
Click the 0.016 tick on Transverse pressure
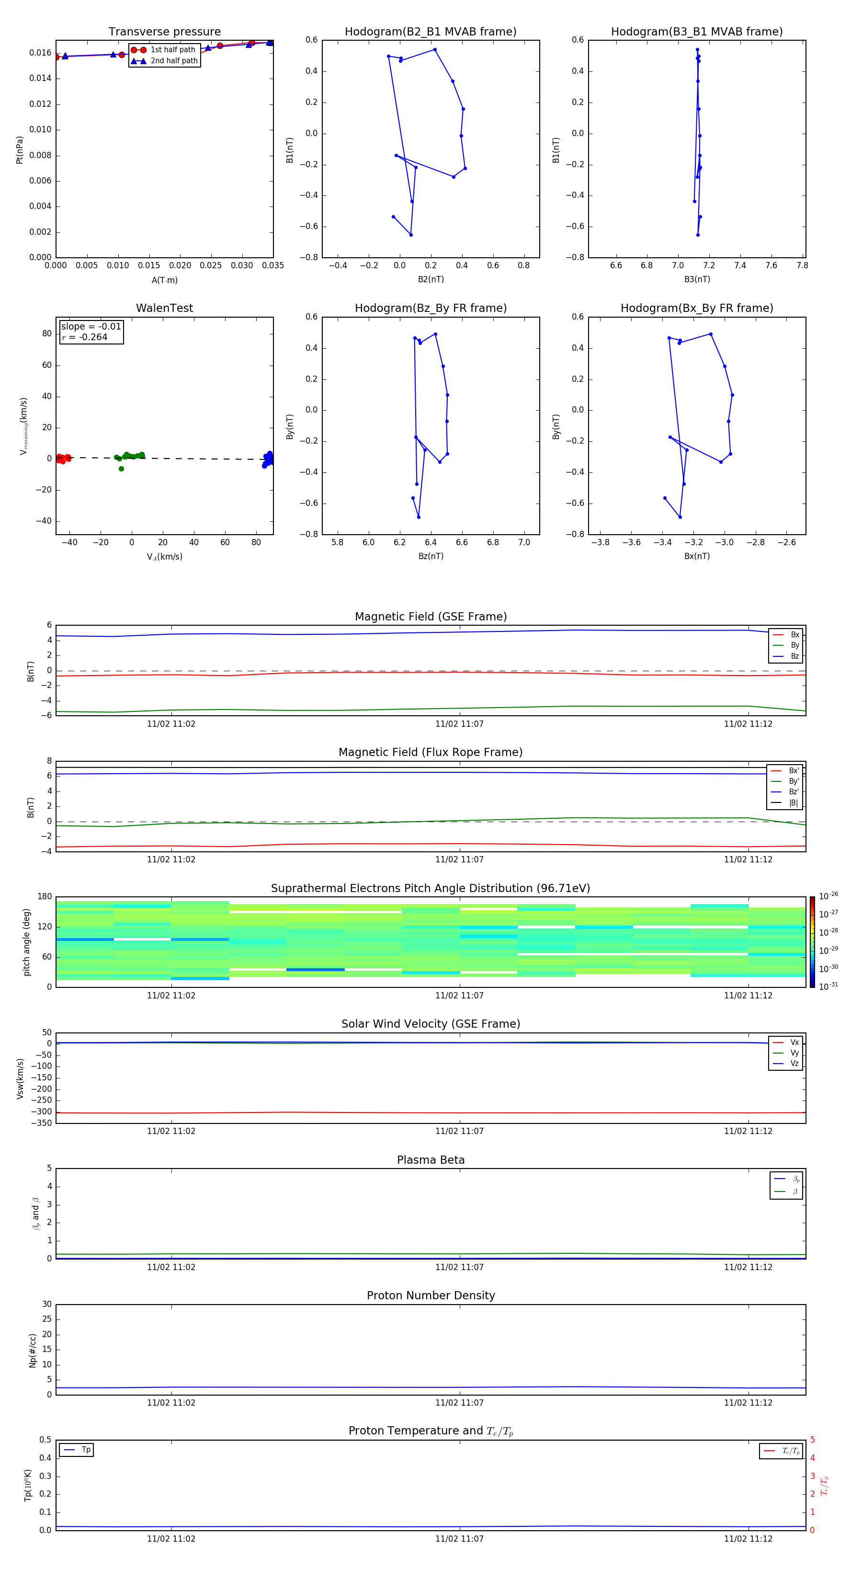coord(40,53)
